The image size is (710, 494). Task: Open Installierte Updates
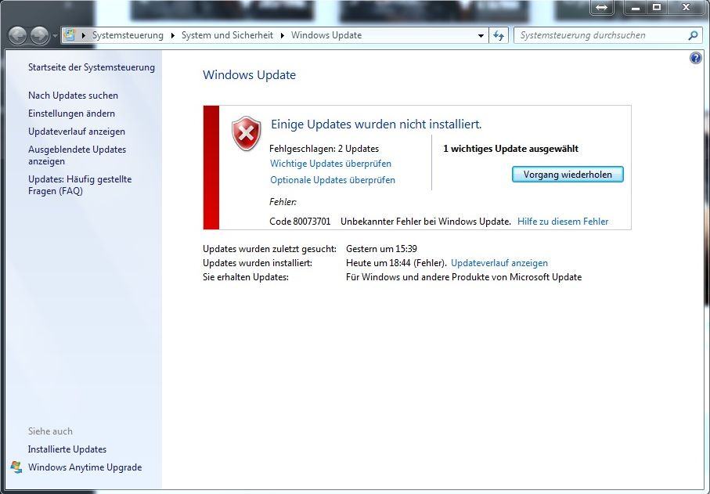point(67,449)
